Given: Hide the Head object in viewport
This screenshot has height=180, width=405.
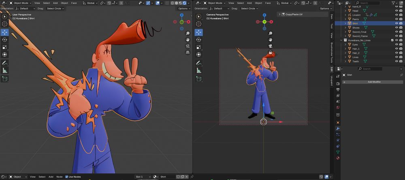Looking at the screenshot, I should click(396, 11).
